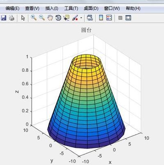Select the z axis label

point(17,92)
